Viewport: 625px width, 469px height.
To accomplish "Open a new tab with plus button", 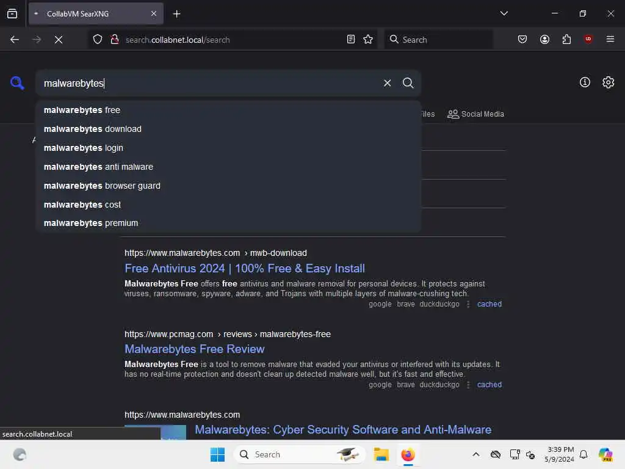I will pyautogui.click(x=176, y=14).
